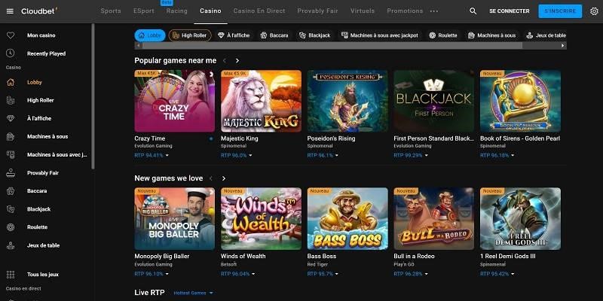The width and height of the screenshot is (603, 301).
Task: Click the blue dot beside Crazy Time
Action: point(211,138)
